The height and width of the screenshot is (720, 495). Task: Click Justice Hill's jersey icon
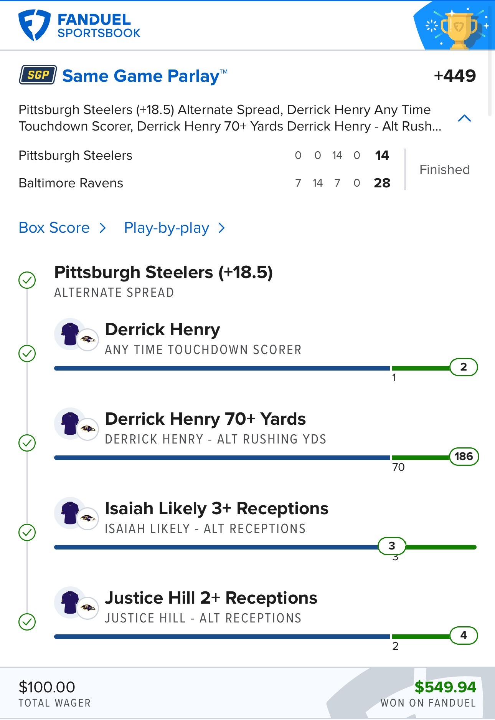[70, 602]
